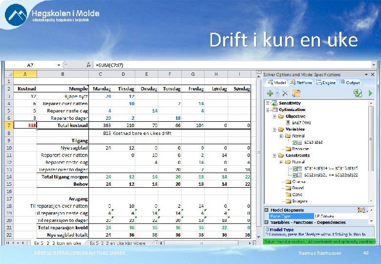Click the 'Total kostnad' cell
Image resolution: width=381 pixels, height=264 pixels.
point(63,126)
